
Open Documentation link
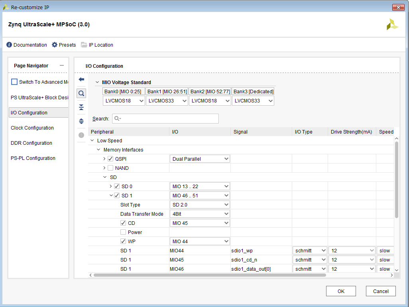[x=30, y=45]
